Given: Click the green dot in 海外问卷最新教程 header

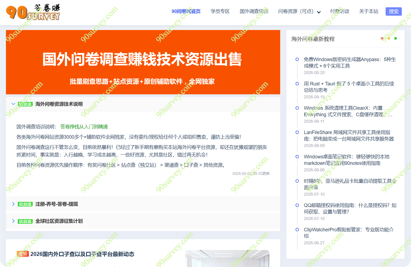Looking at the screenshot, I should [x=396, y=38].
